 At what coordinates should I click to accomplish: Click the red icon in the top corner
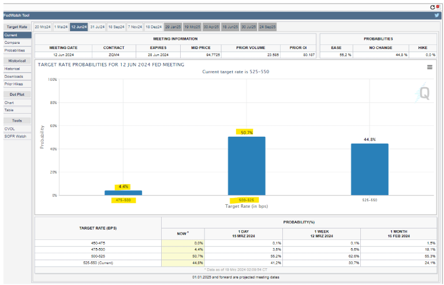tap(438, 6)
